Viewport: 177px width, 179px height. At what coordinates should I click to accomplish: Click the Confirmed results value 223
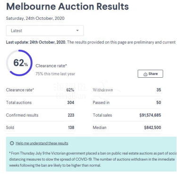tap(71, 115)
